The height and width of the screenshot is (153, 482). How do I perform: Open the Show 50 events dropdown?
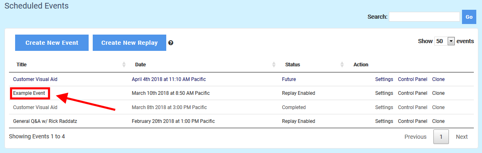[x=444, y=42]
